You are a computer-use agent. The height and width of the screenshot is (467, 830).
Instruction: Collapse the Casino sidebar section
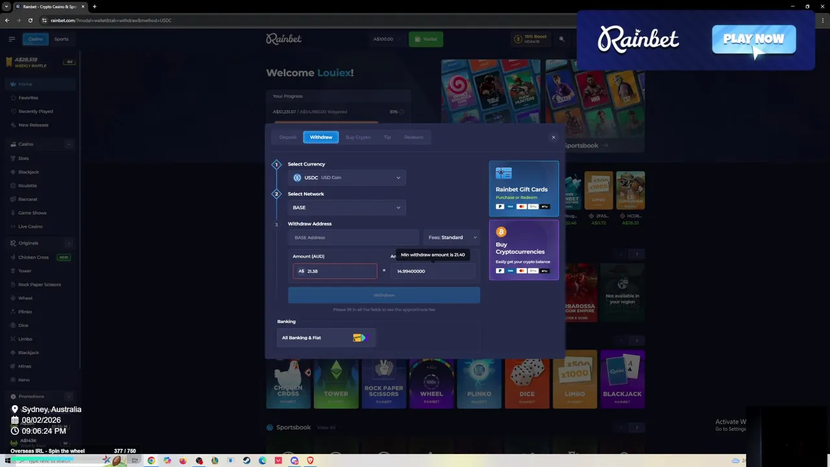(69, 144)
